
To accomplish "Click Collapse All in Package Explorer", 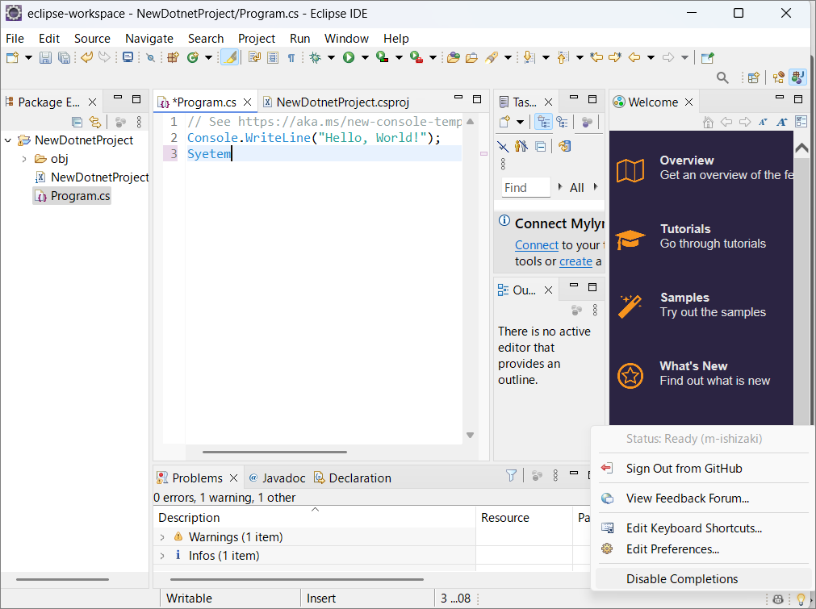I will click(77, 122).
